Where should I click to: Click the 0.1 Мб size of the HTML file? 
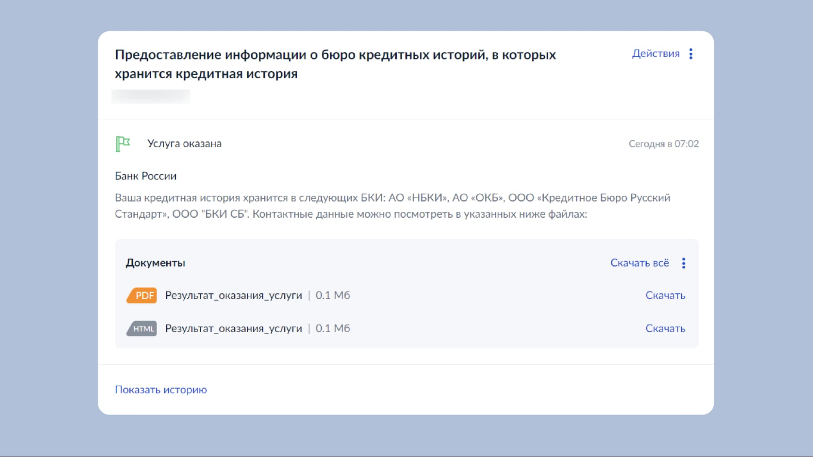pyautogui.click(x=333, y=328)
